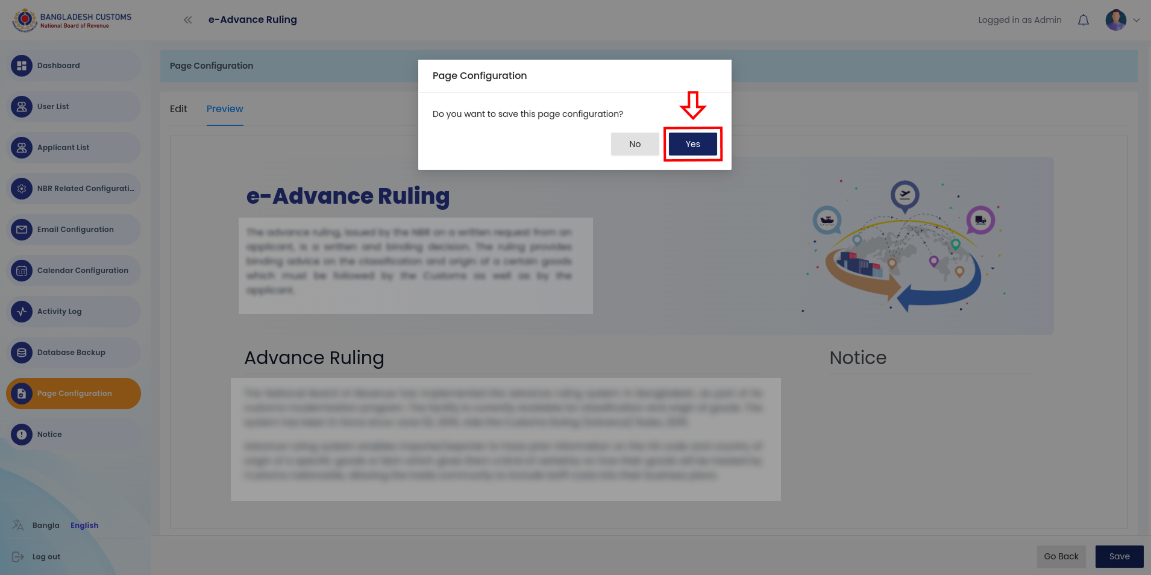This screenshot has height=575, width=1151.
Task: Click the admin profile avatar
Action: click(1116, 20)
